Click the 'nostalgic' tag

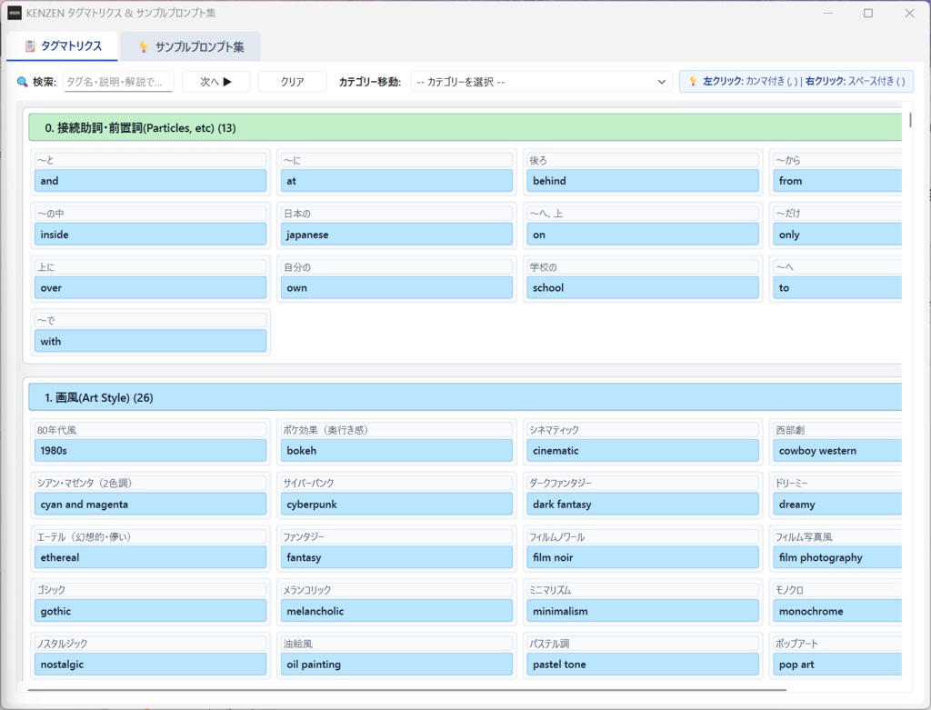(150, 664)
